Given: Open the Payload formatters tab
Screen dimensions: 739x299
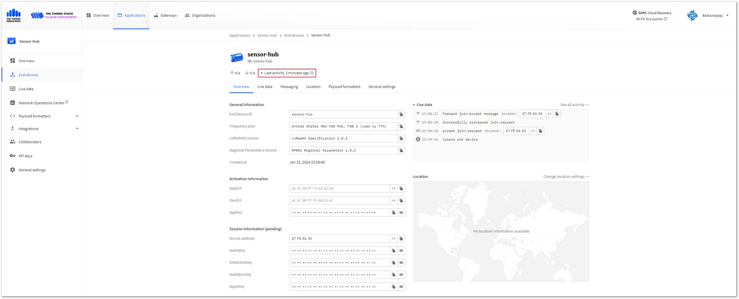Looking at the screenshot, I should click(x=344, y=87).
